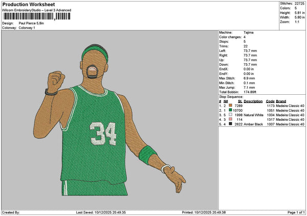Select the 'Printed: 10/12/2025 20:49:38' footer text
Viewport: 307px width, 216px height.
coord(204,212)
